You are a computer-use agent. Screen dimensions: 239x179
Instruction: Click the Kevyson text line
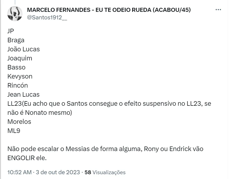coord(20,76)
